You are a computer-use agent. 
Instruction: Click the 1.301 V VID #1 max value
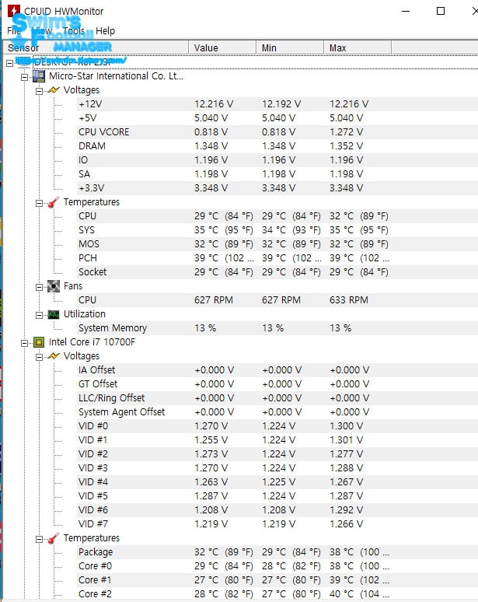[x=346, y=440]
